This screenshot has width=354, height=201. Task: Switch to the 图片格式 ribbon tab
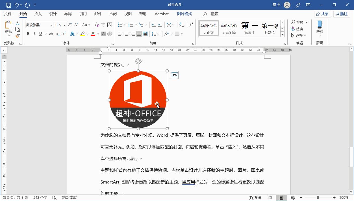[184, 14]
